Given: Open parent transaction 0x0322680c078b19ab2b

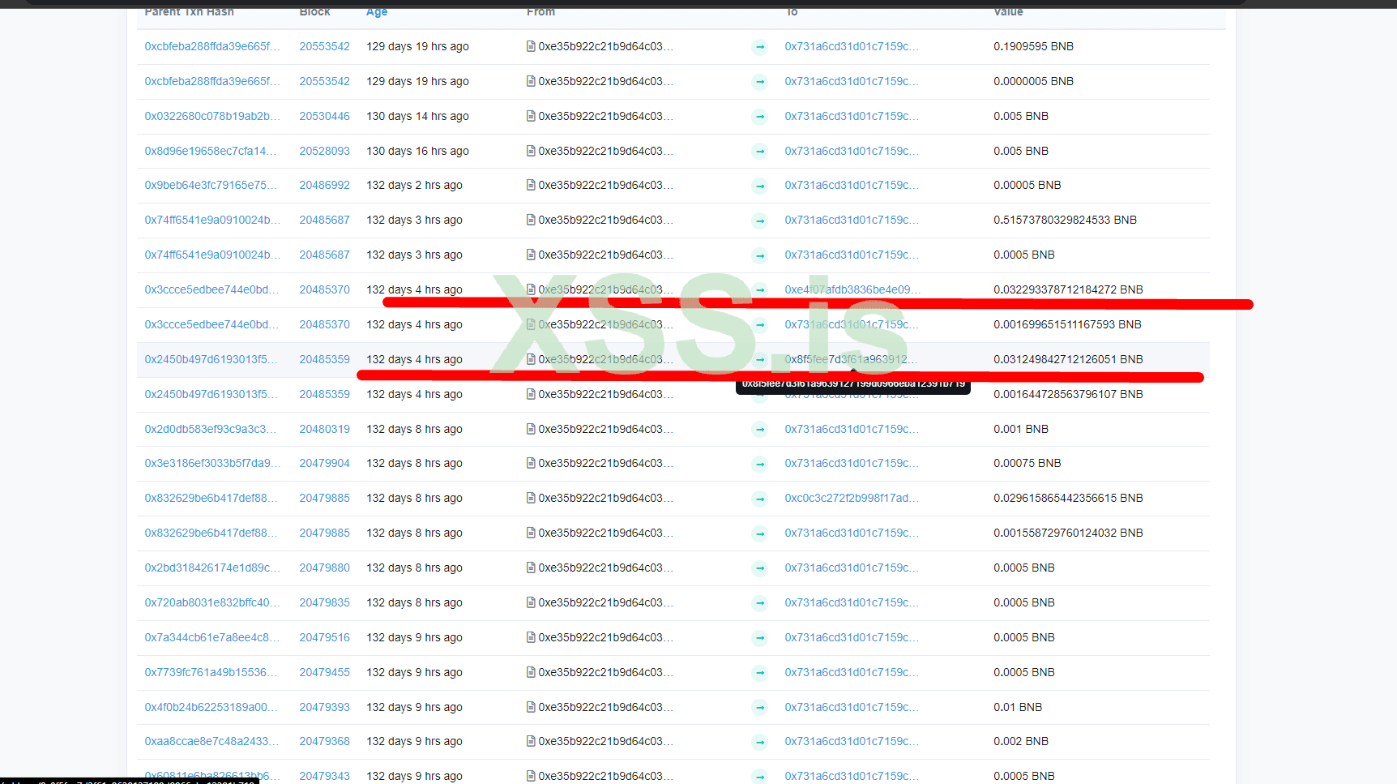Looking at the screenshot, I should pyautogui.click(x=212, y=116).
